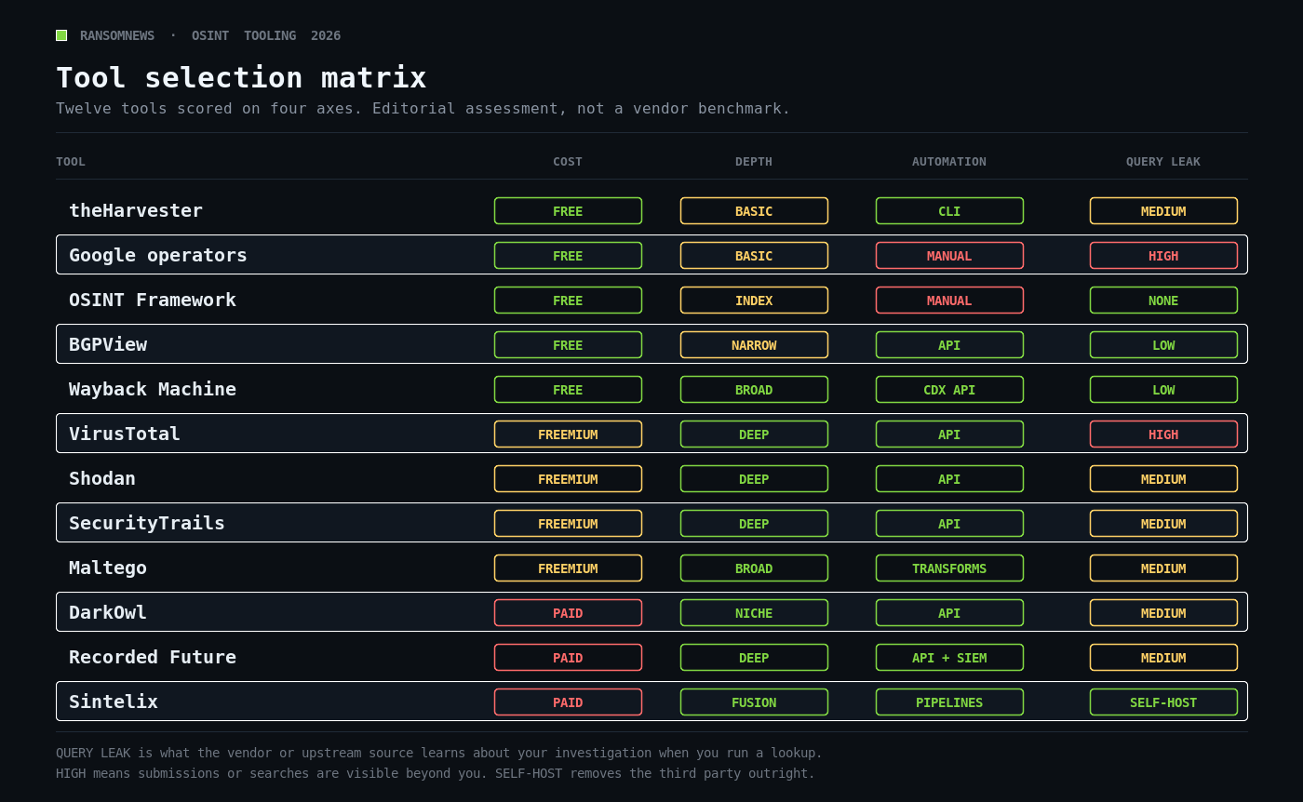Select the Shodan tool name
The height and width of the screenshot is (802, 1303).
tap(102, 478)
